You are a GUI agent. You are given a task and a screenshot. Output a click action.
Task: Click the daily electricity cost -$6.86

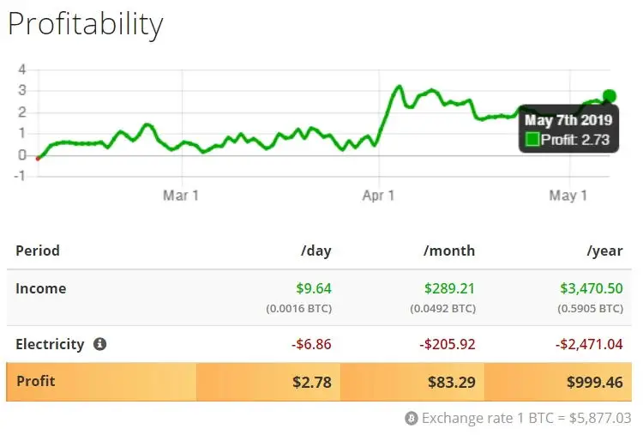pyautogui.click(x=310, y=344)
